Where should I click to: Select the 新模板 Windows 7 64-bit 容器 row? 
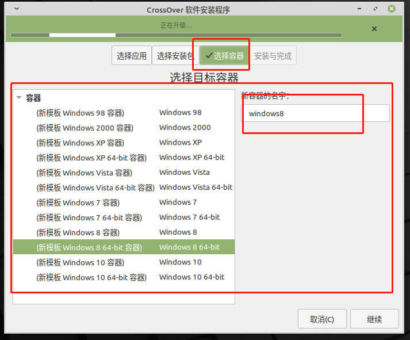[124, 217]
